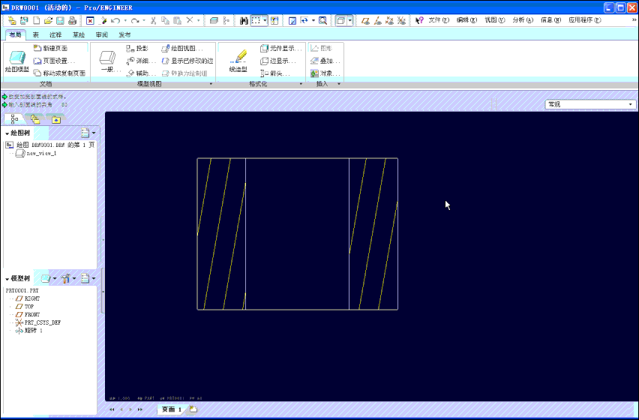Click the 详细 detailed view icon
Screen dimensions: 639x420
[142, 61]
